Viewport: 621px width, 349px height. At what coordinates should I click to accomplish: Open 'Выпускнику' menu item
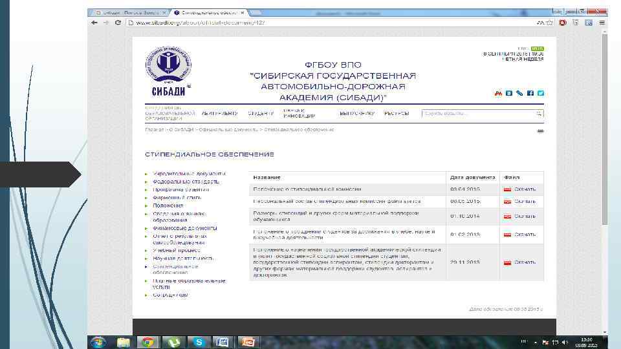pos(357,114)
